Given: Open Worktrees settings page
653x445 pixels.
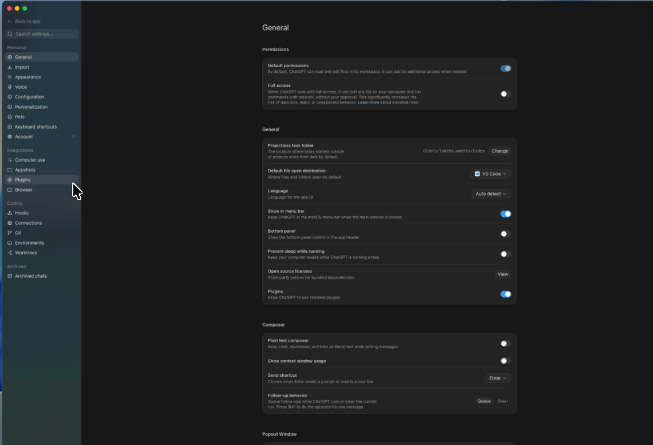Looking at the screenshot, I should [x=42, y=253].
